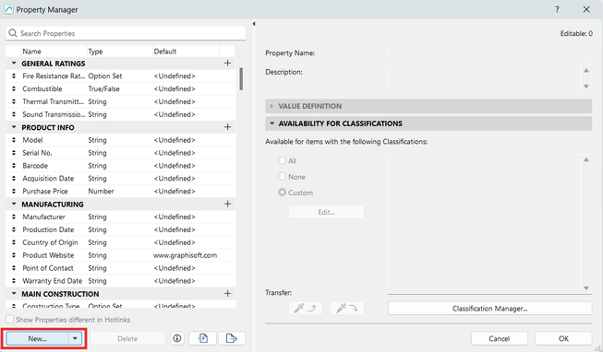Collapse the MANUFACTURING group
Image resolution: width=603 pixels, height=352 pixels.
(x=14, y=204)
